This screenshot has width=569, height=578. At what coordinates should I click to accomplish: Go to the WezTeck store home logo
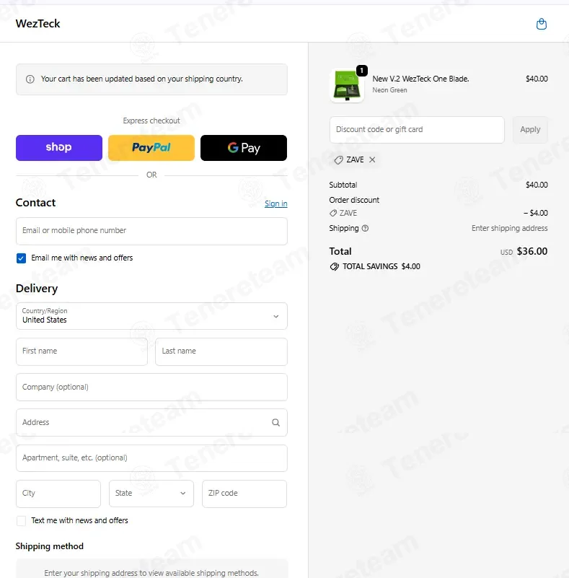tap(38, 24)
